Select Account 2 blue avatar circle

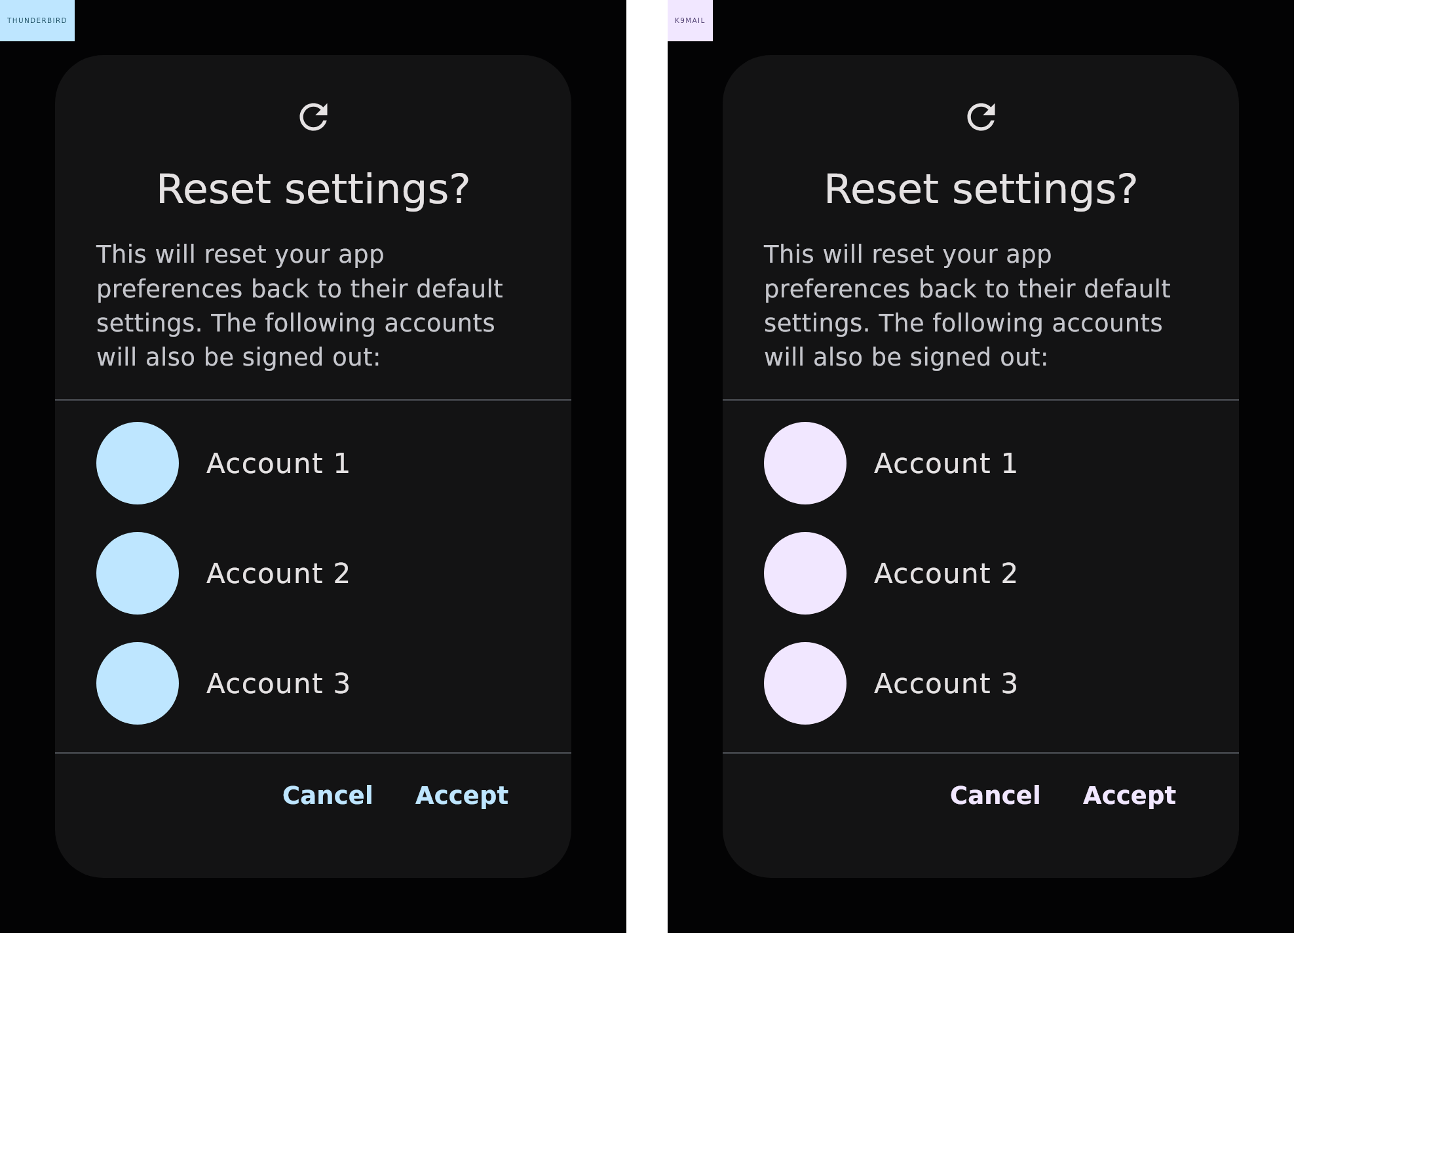[138, 573]
